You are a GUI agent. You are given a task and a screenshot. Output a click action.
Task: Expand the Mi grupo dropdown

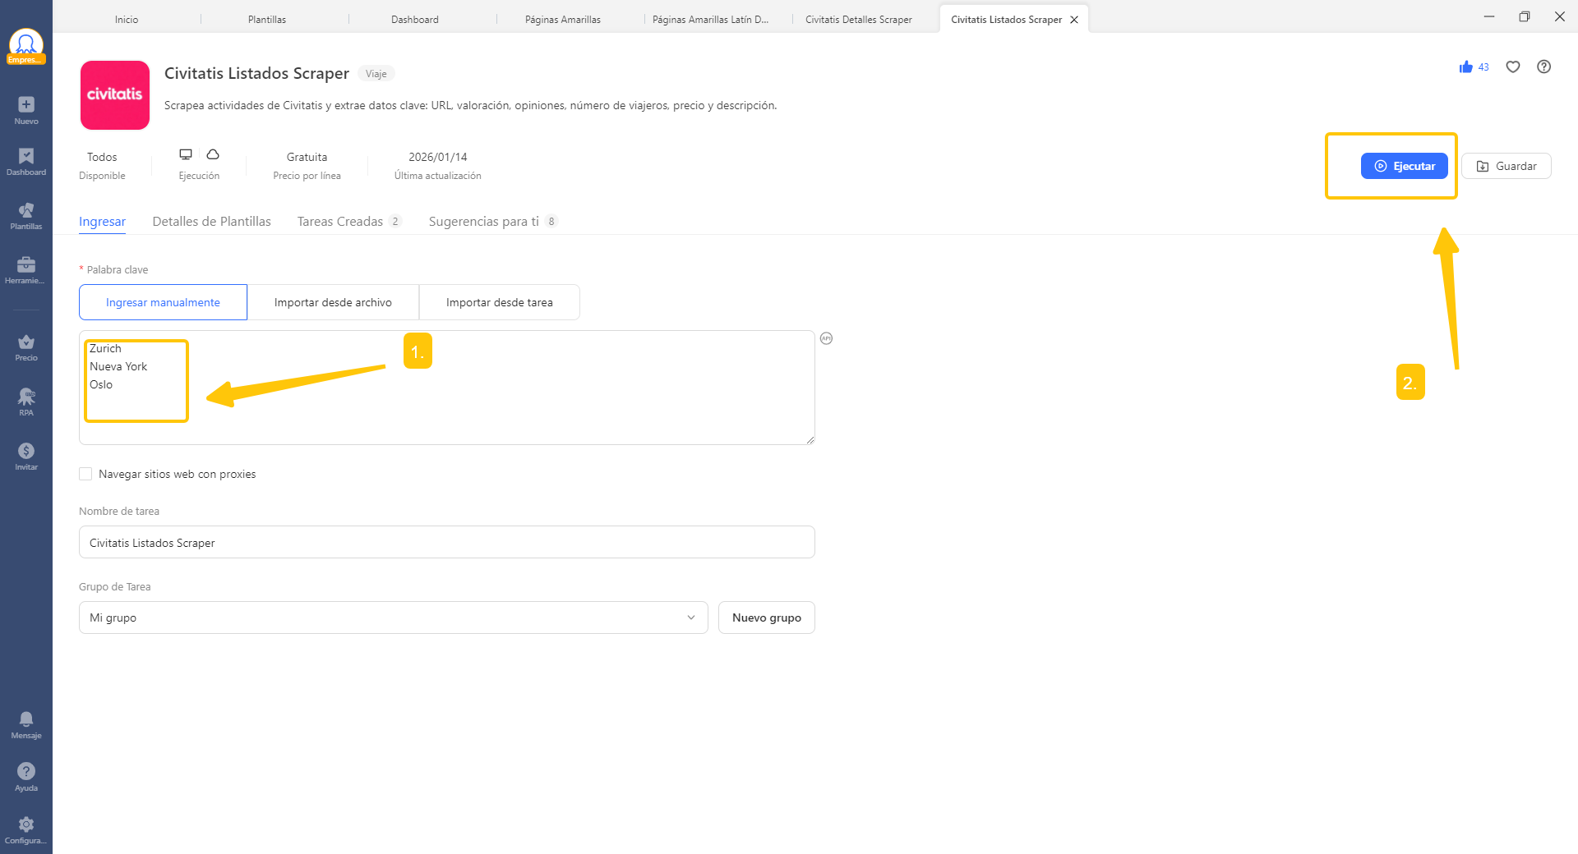point(393,618)
